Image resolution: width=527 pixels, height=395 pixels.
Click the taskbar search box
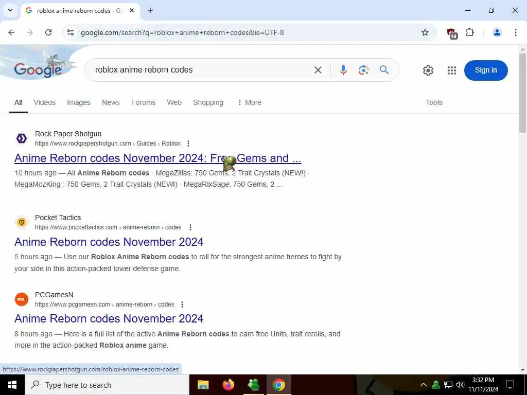coord(107,385)
